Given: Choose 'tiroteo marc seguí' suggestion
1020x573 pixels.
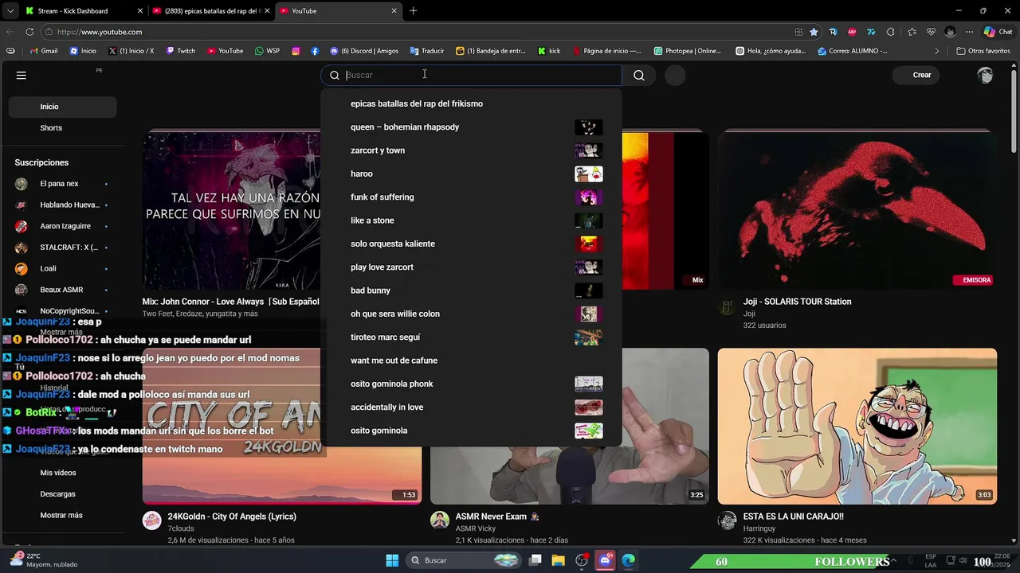Looking at the screenshot, I should tap(471, 337).
